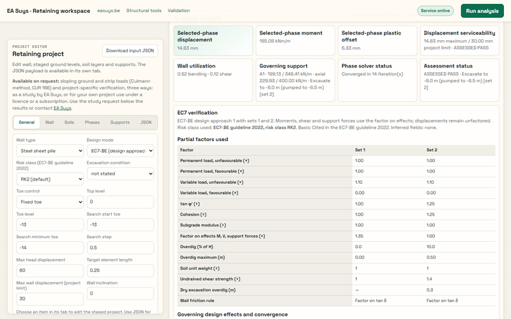Download the input JSON file
This screenshot has width=511, height=319.
tap(130, 50)
